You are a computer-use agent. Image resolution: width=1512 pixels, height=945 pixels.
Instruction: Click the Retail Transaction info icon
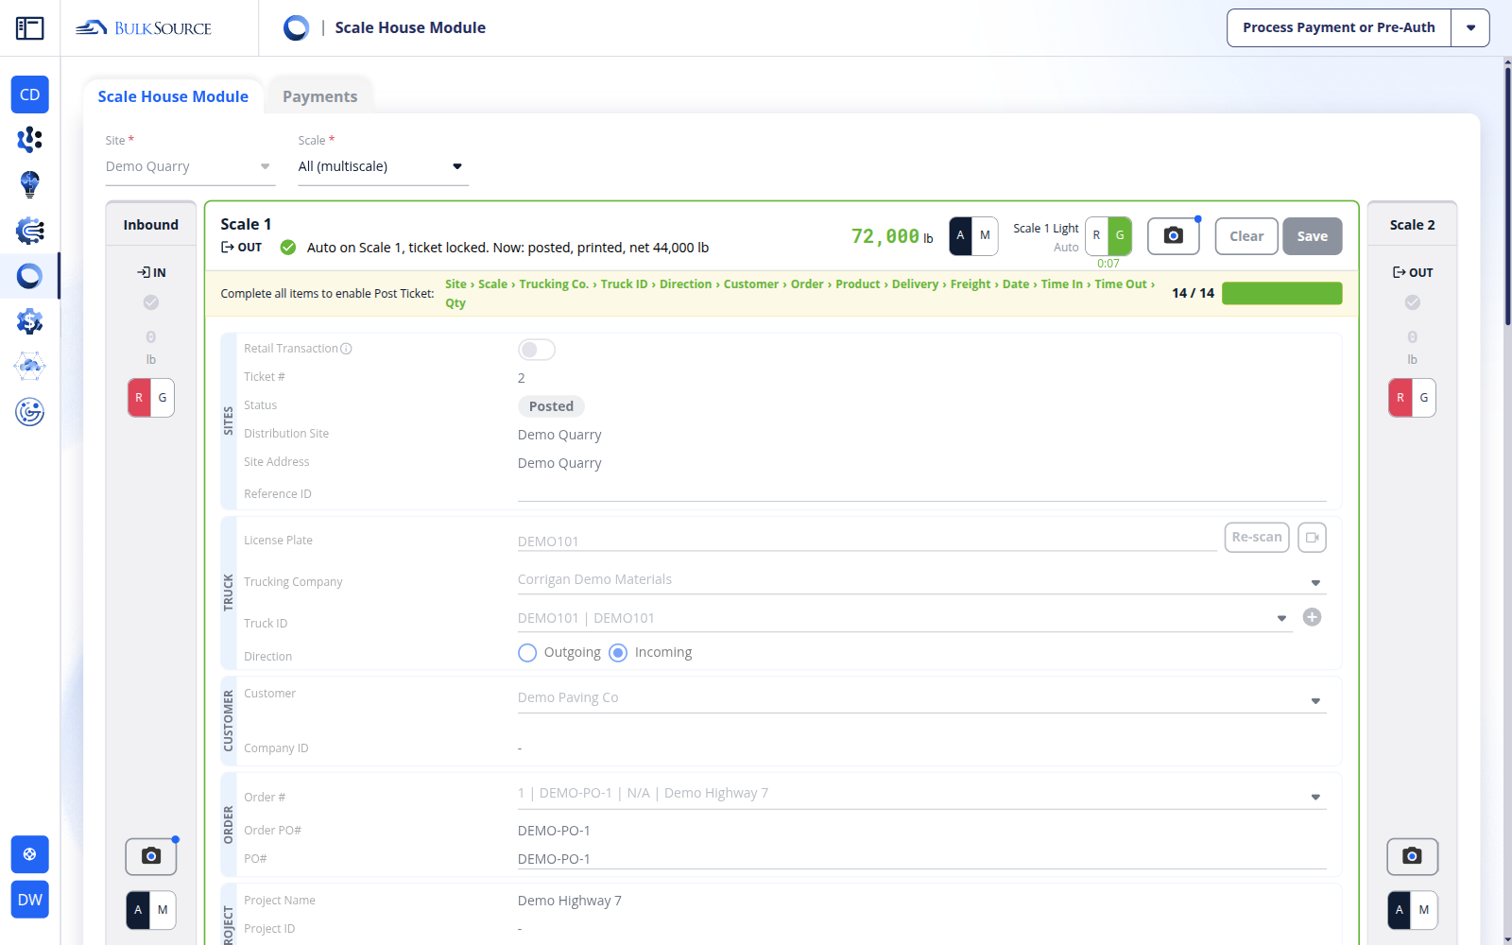point(346,349)
